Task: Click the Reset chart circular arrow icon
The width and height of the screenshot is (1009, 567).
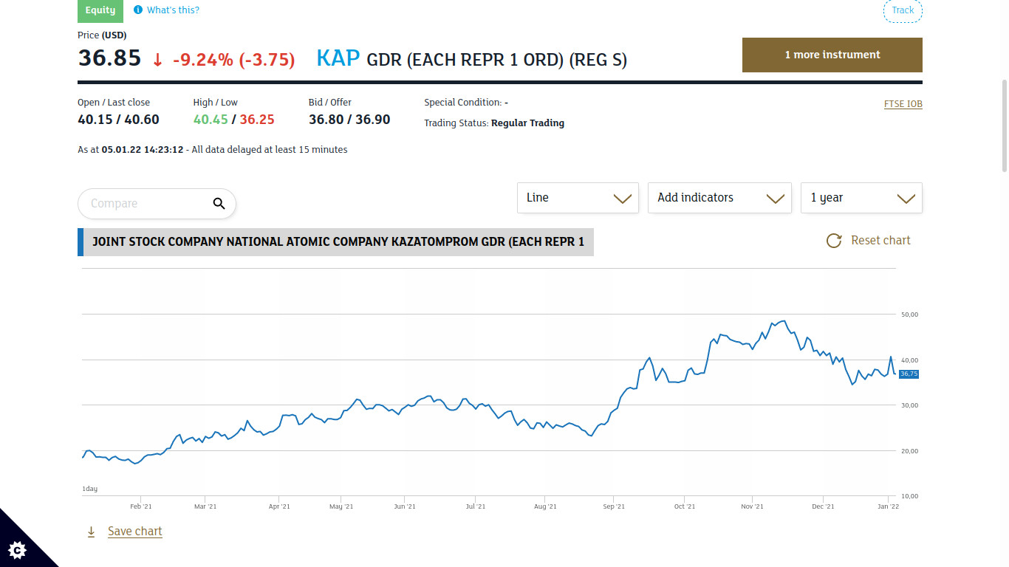Action: 834,241
